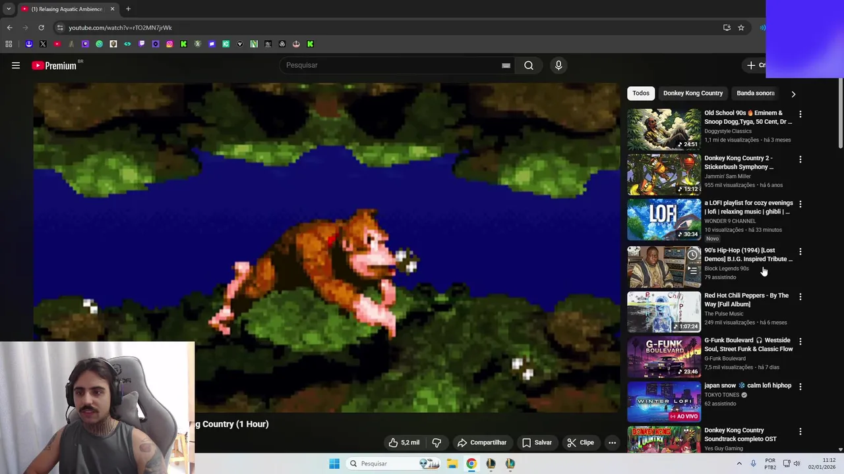View site information icon in address bar
This screenshot has height=474, width=844.
pyautogui.click(x=59, y=28)
